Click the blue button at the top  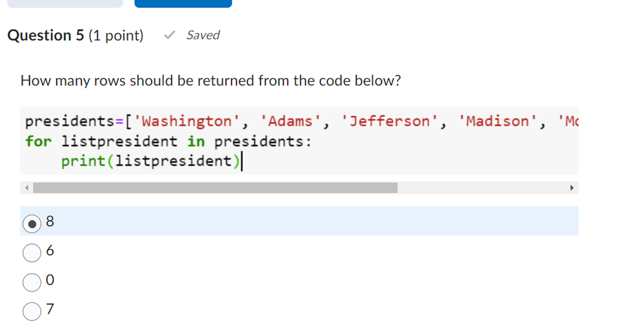click(x=183, y=3)
